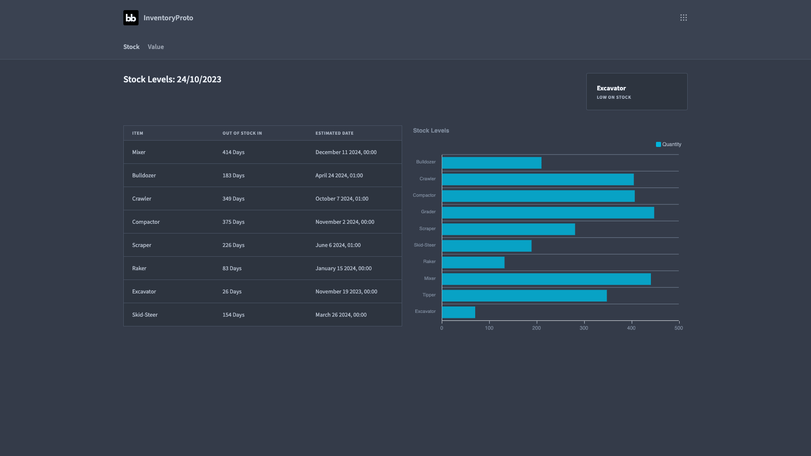Click the 414 Days cell

point(234,152)
